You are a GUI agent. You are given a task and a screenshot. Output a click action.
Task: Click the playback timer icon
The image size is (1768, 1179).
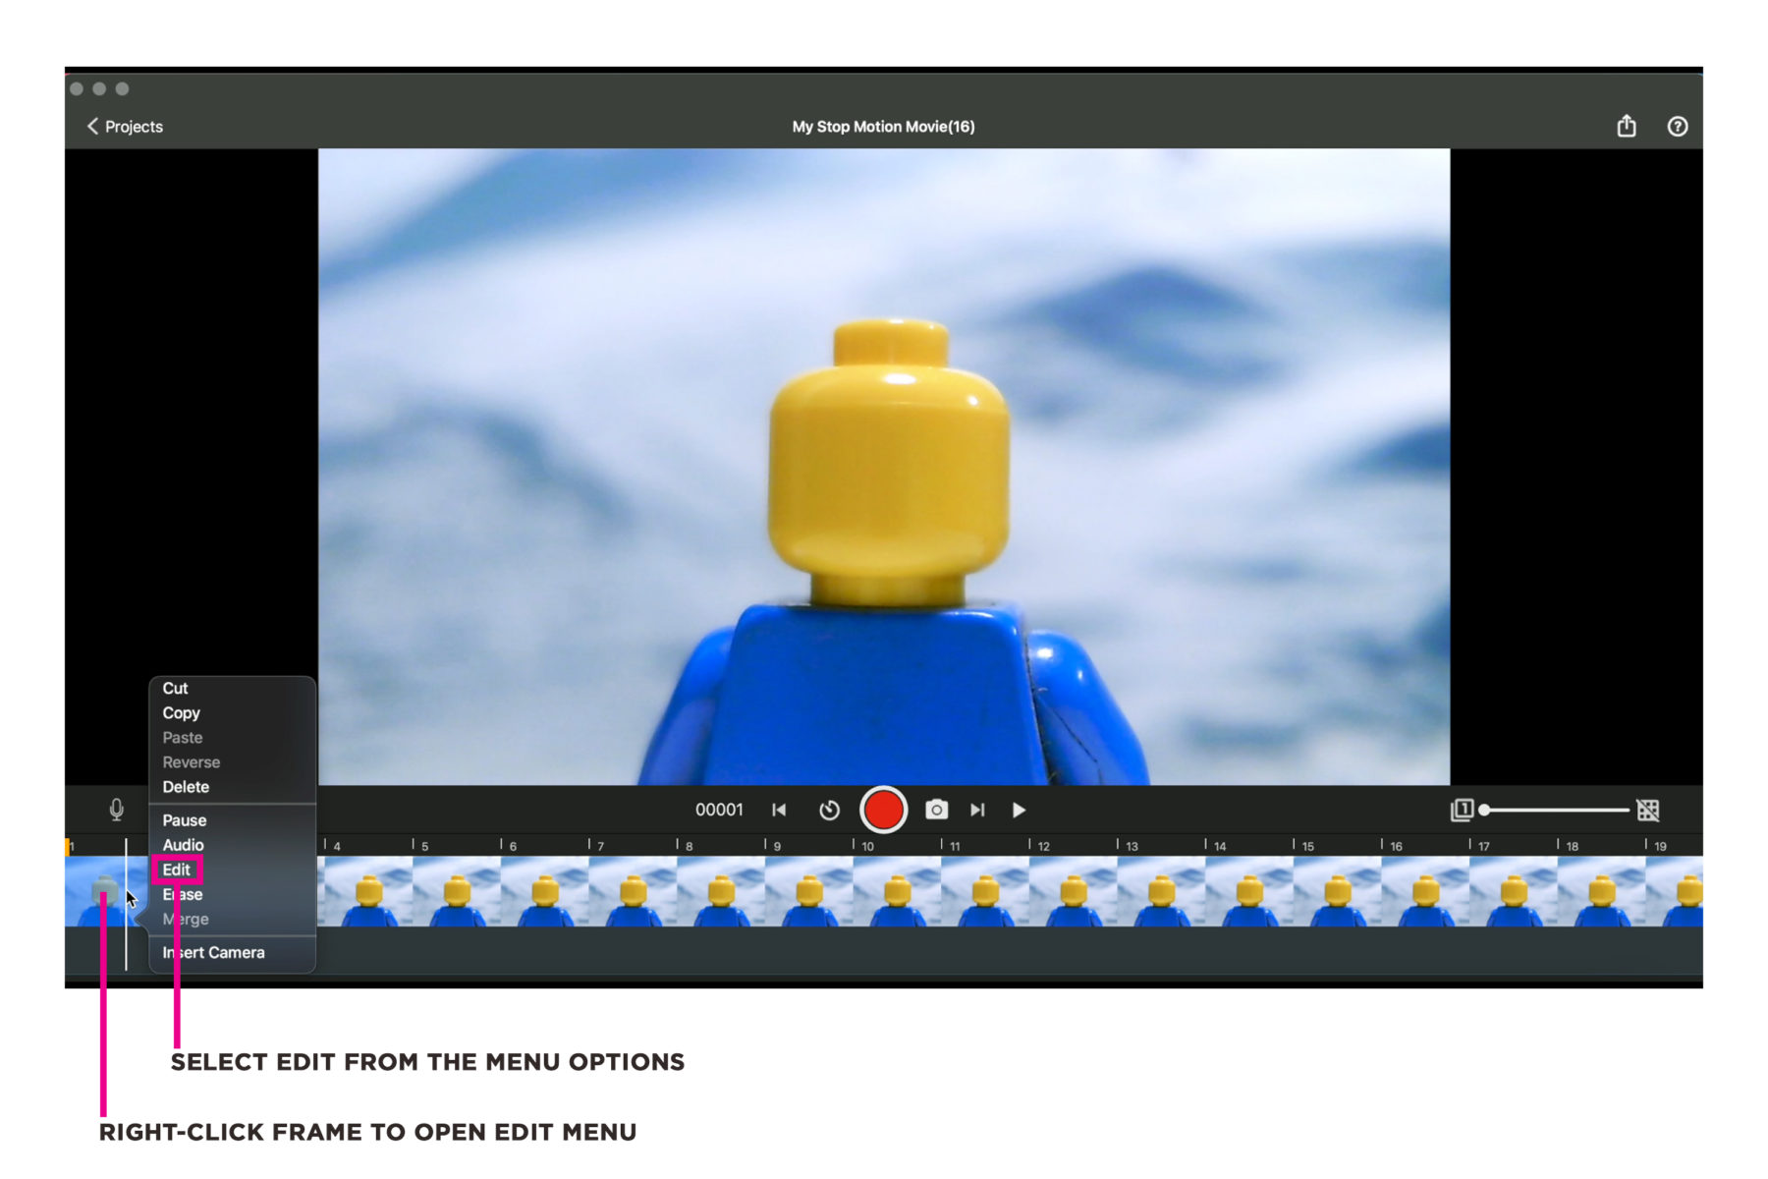(x=830, y=810)
